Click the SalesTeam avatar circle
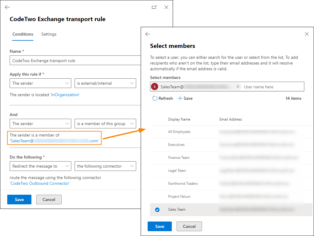The width and height of the screenshot is (314, 236). click(x=154, y=87)
